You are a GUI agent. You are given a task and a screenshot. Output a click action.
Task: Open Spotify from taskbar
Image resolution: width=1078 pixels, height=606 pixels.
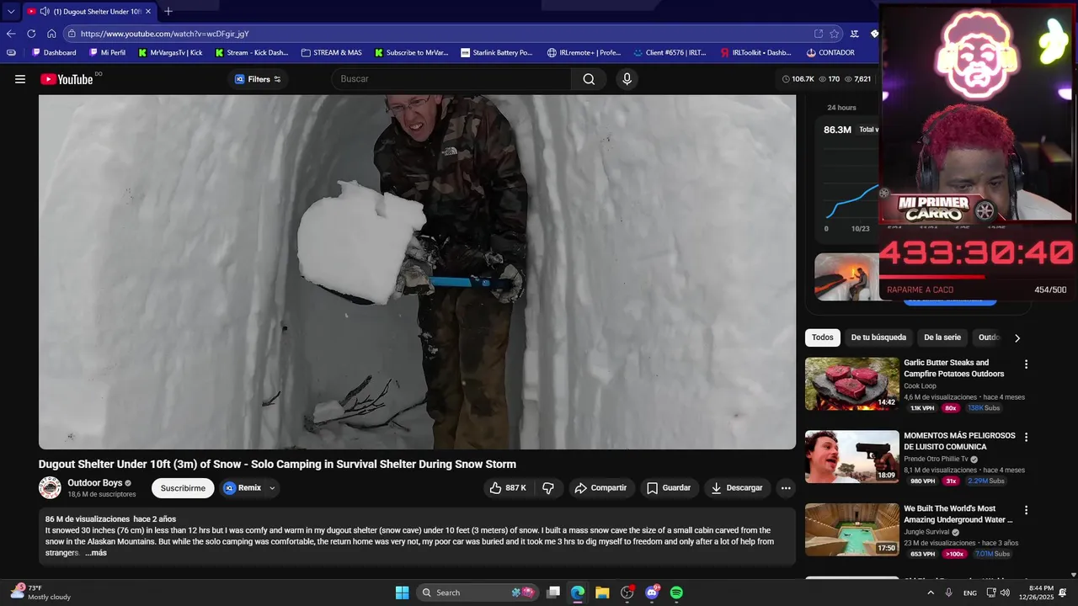tap(676, 593)
